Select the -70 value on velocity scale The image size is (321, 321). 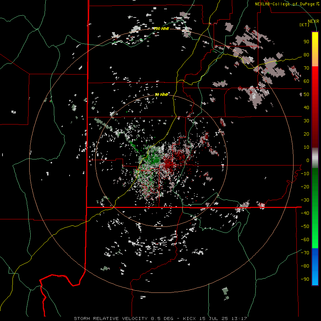(305, 253)
